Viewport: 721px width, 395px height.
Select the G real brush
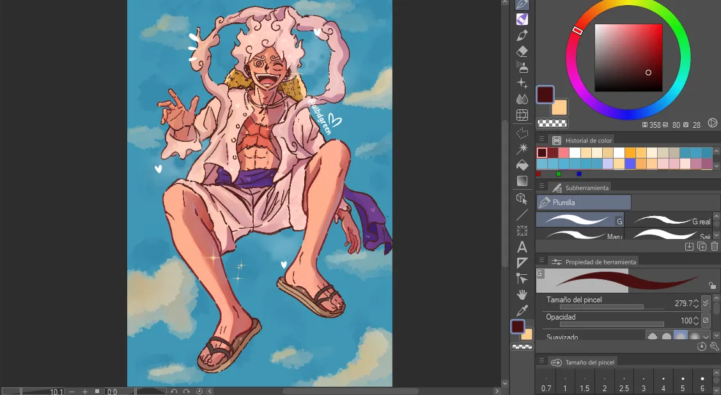coord(669,220)
